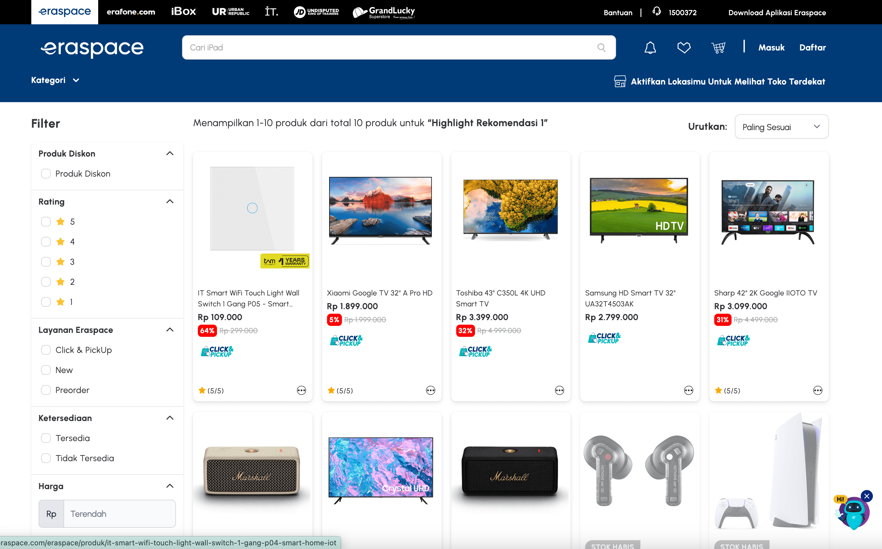Check the Produk Diskon checkbox

[x=46, y=174]
